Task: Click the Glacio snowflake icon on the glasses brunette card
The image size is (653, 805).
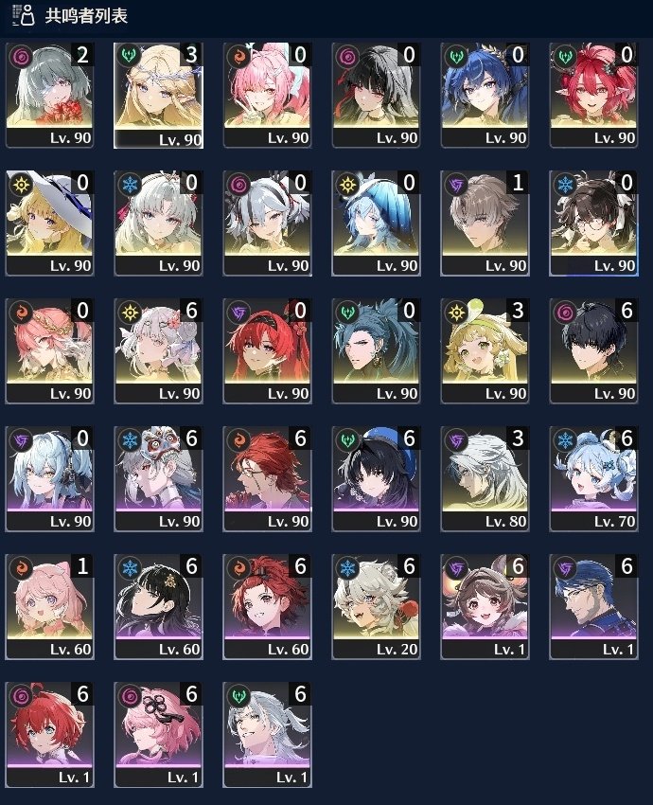Action: (x=565, y=184)
